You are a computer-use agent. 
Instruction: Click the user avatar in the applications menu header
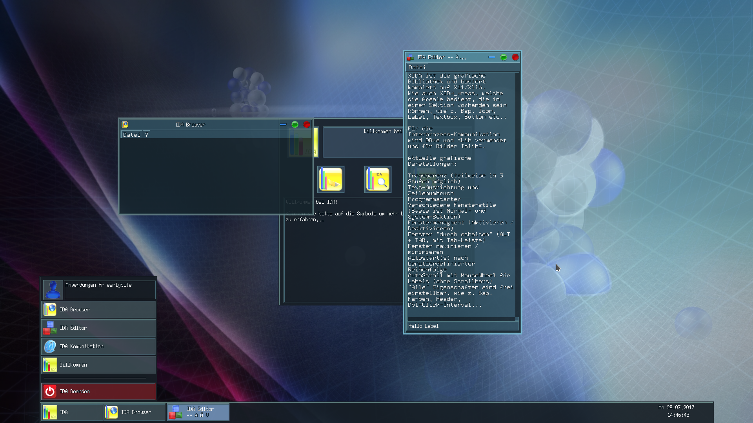click(53, 289)
